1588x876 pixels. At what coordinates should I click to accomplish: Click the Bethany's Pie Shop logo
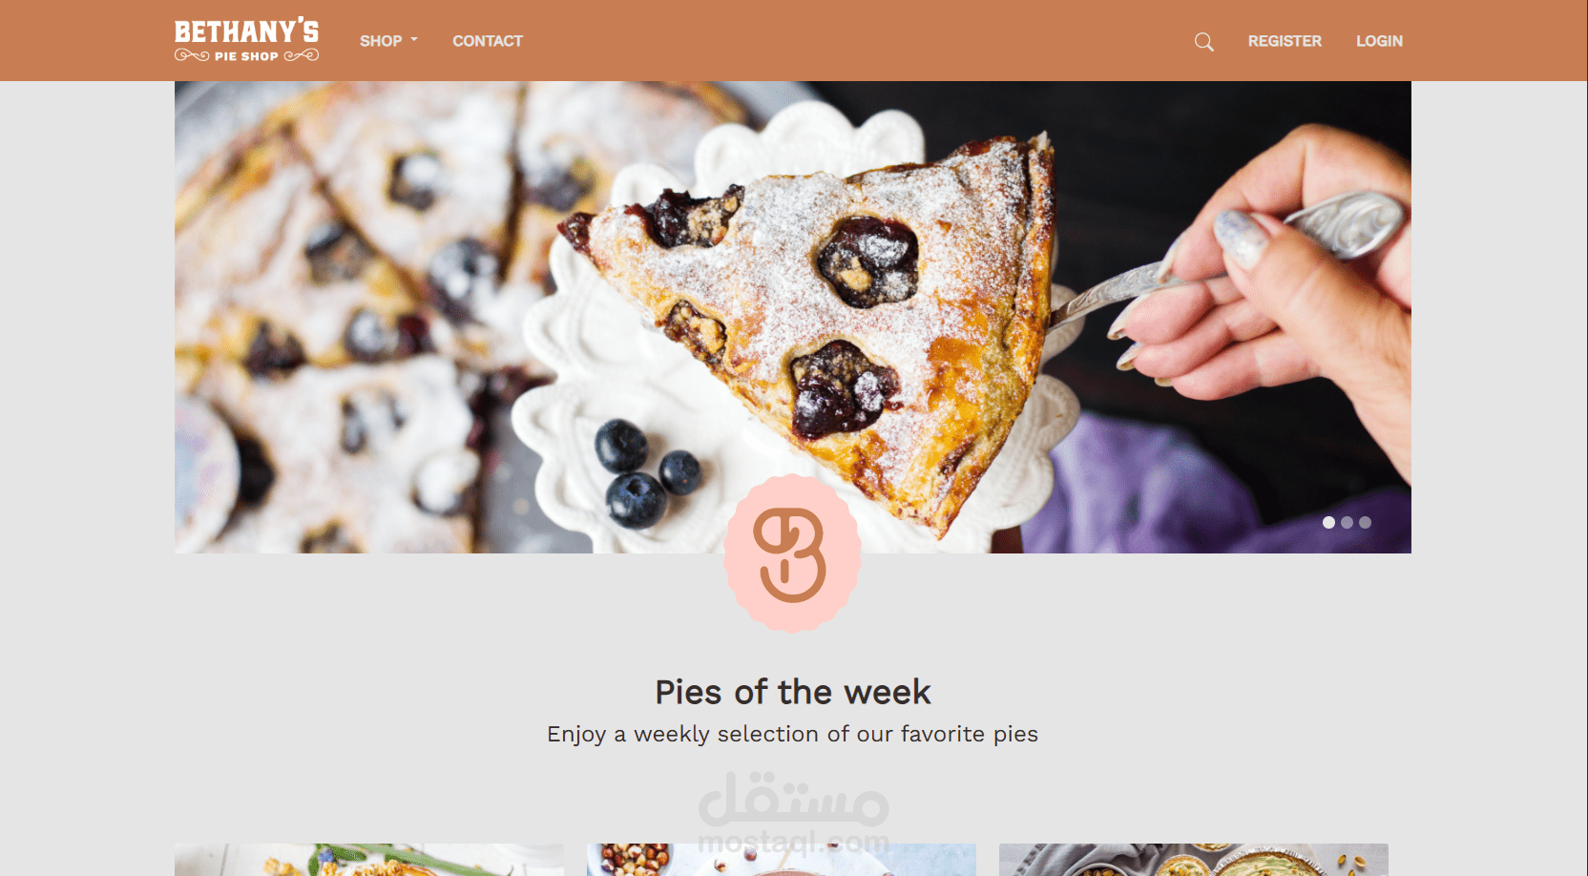pos(246,40)
